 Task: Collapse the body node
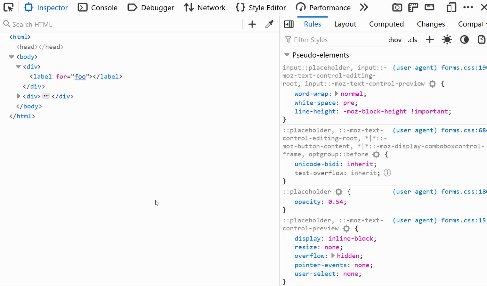pyautogui.click(x=12, y=57)
